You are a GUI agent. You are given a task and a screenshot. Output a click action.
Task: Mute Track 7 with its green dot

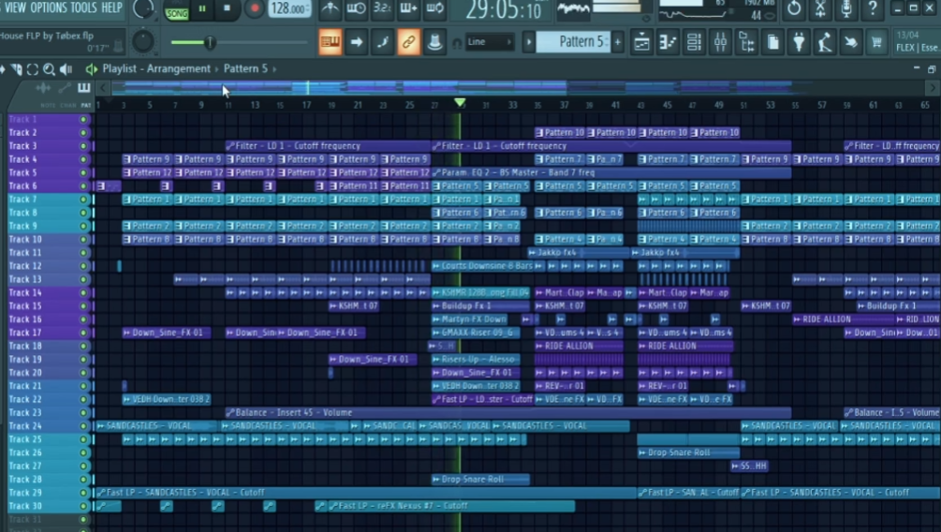tap(83, 199)
